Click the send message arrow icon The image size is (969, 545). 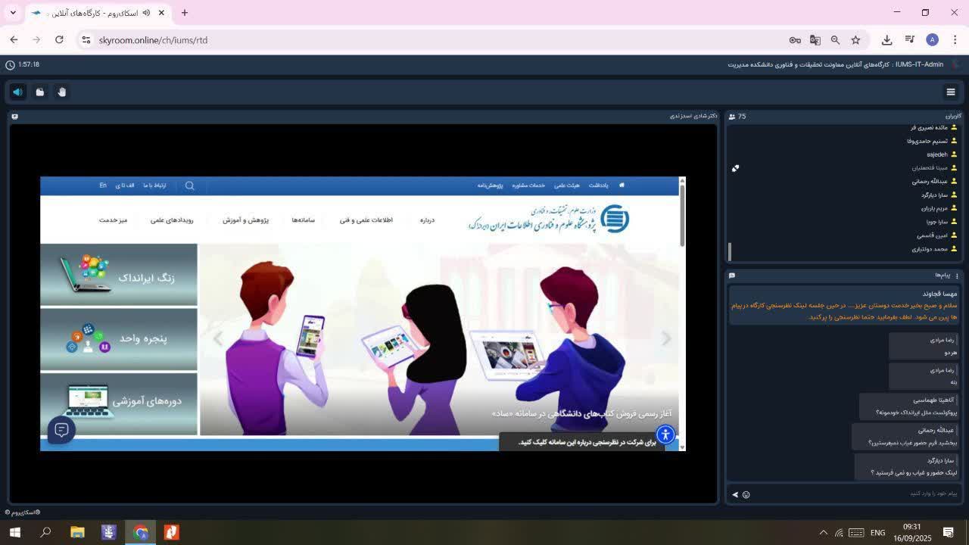click(x=735, y=494)
